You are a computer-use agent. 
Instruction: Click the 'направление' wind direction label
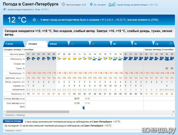click(x=18, y=90)
